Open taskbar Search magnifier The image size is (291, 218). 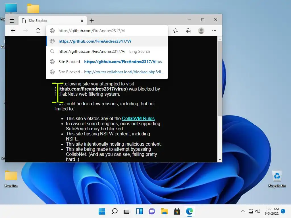(x=114, y=211)
